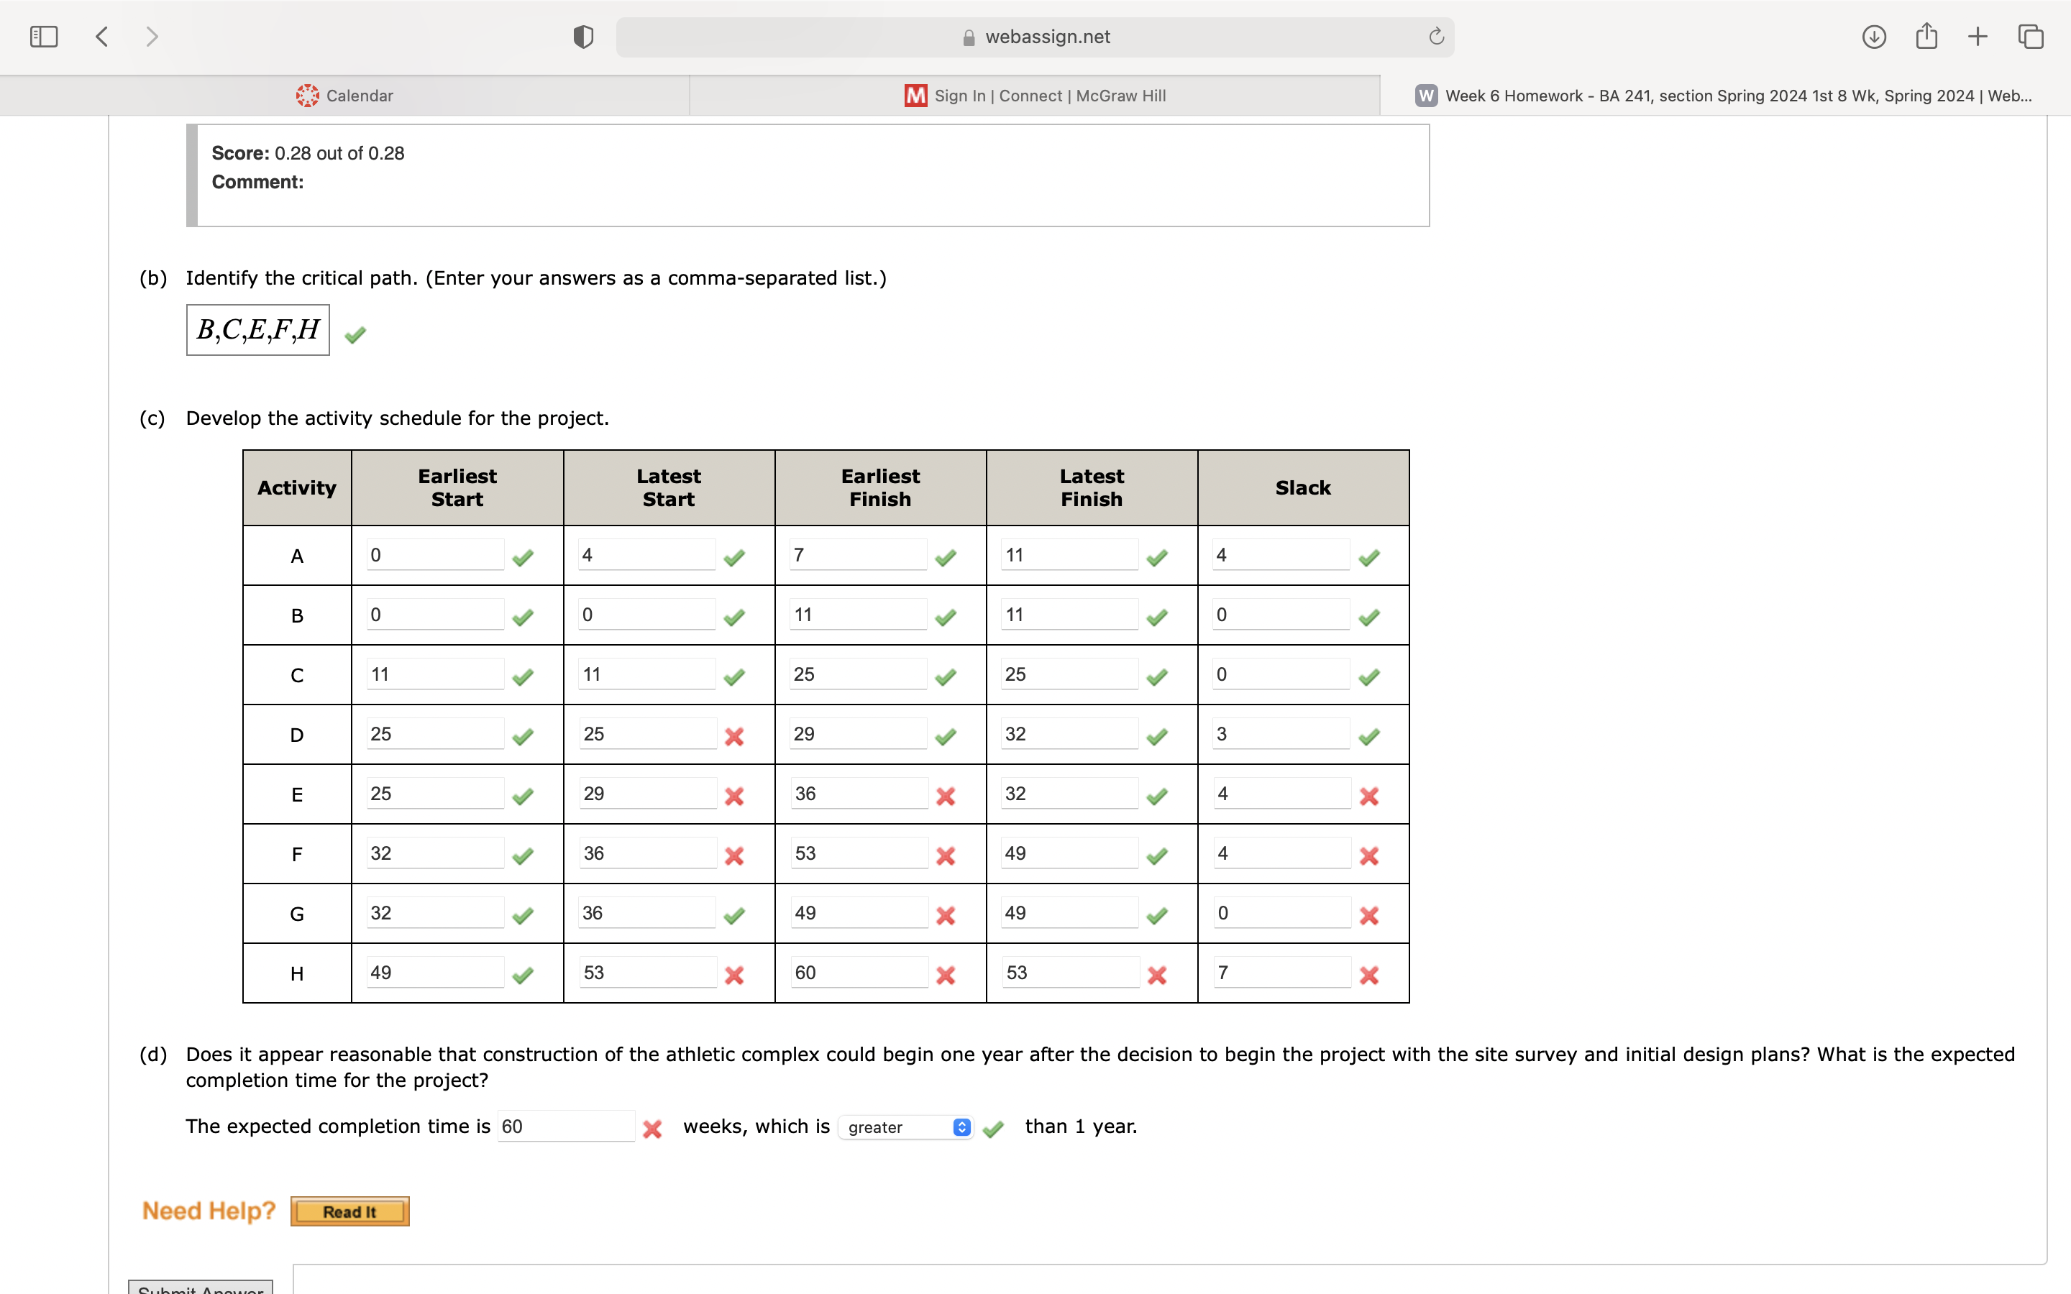The height and width of the screenshot is (1294, 2071).
Task: Switch to McGraw Hill Connect tab
Action: click(x=1035, y=96)
